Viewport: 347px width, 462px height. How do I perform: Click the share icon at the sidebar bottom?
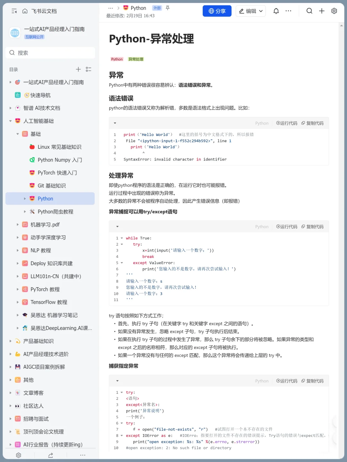[x=50, y=455]
